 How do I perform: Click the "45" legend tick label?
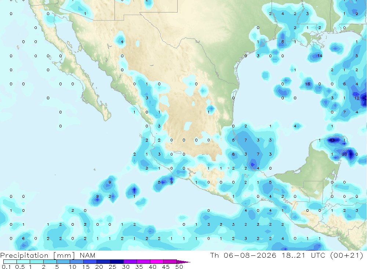coord(166,267)
